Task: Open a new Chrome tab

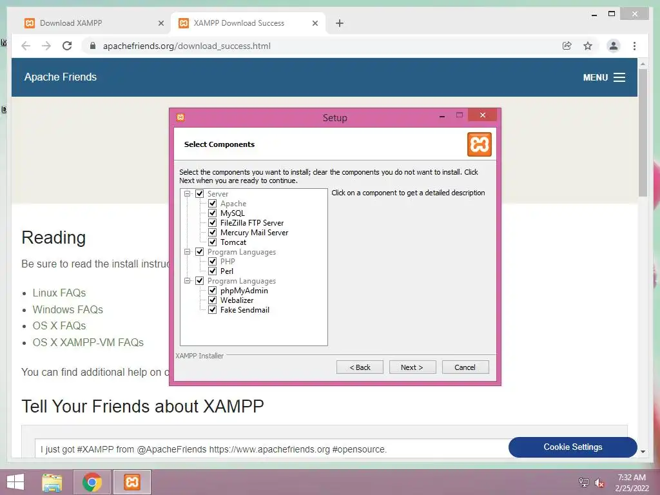Action: (339, 23)
